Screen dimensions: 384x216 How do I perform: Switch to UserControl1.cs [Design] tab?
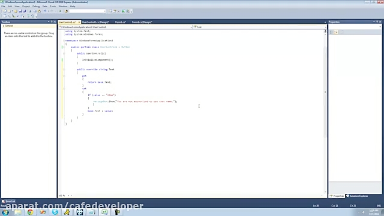point(96,22)
